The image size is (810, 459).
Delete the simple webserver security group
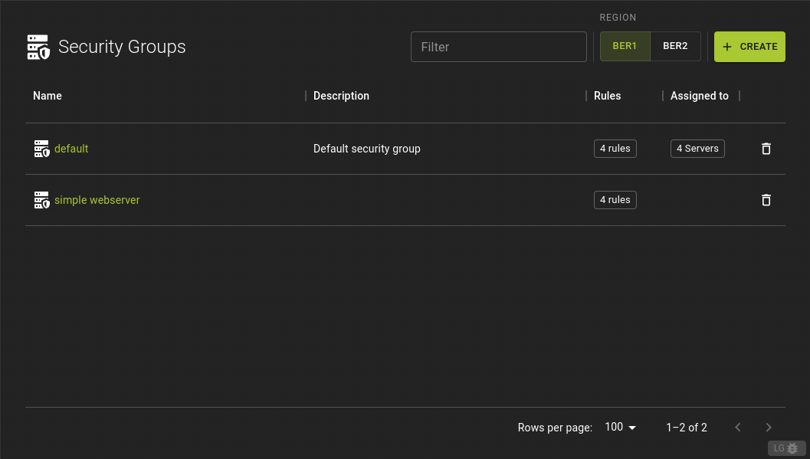point(766,200)
